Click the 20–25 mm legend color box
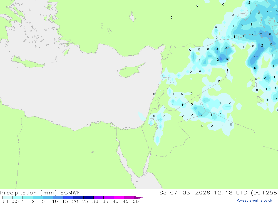The height and width of the screenshot is (203, 278). pos(78,197)
